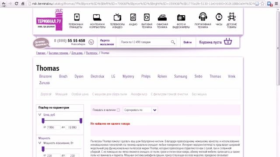280x157 pixels.
Task: Reload the page with the refresh icon
Action: click(16, 3)
